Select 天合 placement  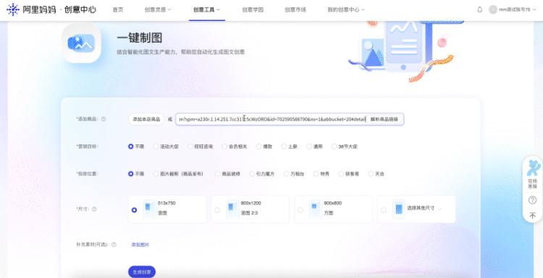coord(371,174)
